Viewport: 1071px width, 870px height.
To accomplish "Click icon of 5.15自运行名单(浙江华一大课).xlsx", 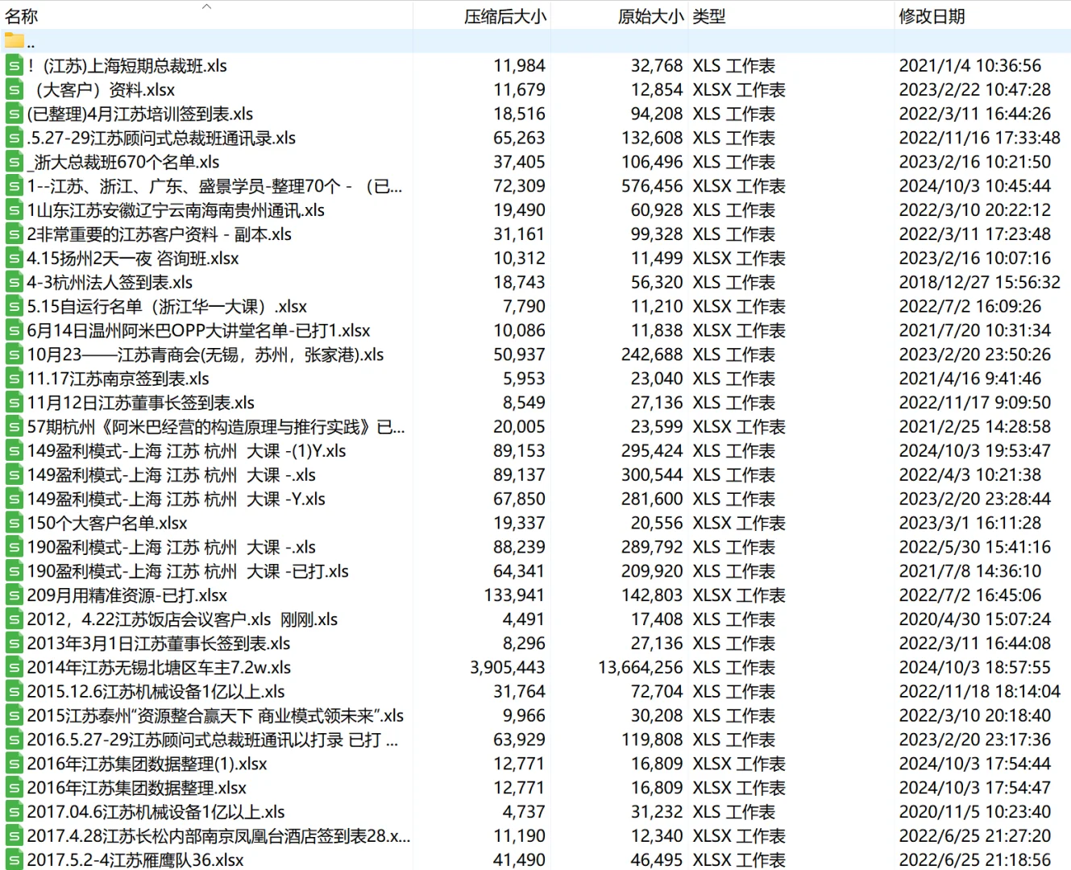I will click(x=15, y=306).
